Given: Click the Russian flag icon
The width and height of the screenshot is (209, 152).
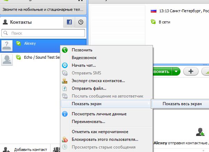Looking at the screenshot, I should point(153,11).
